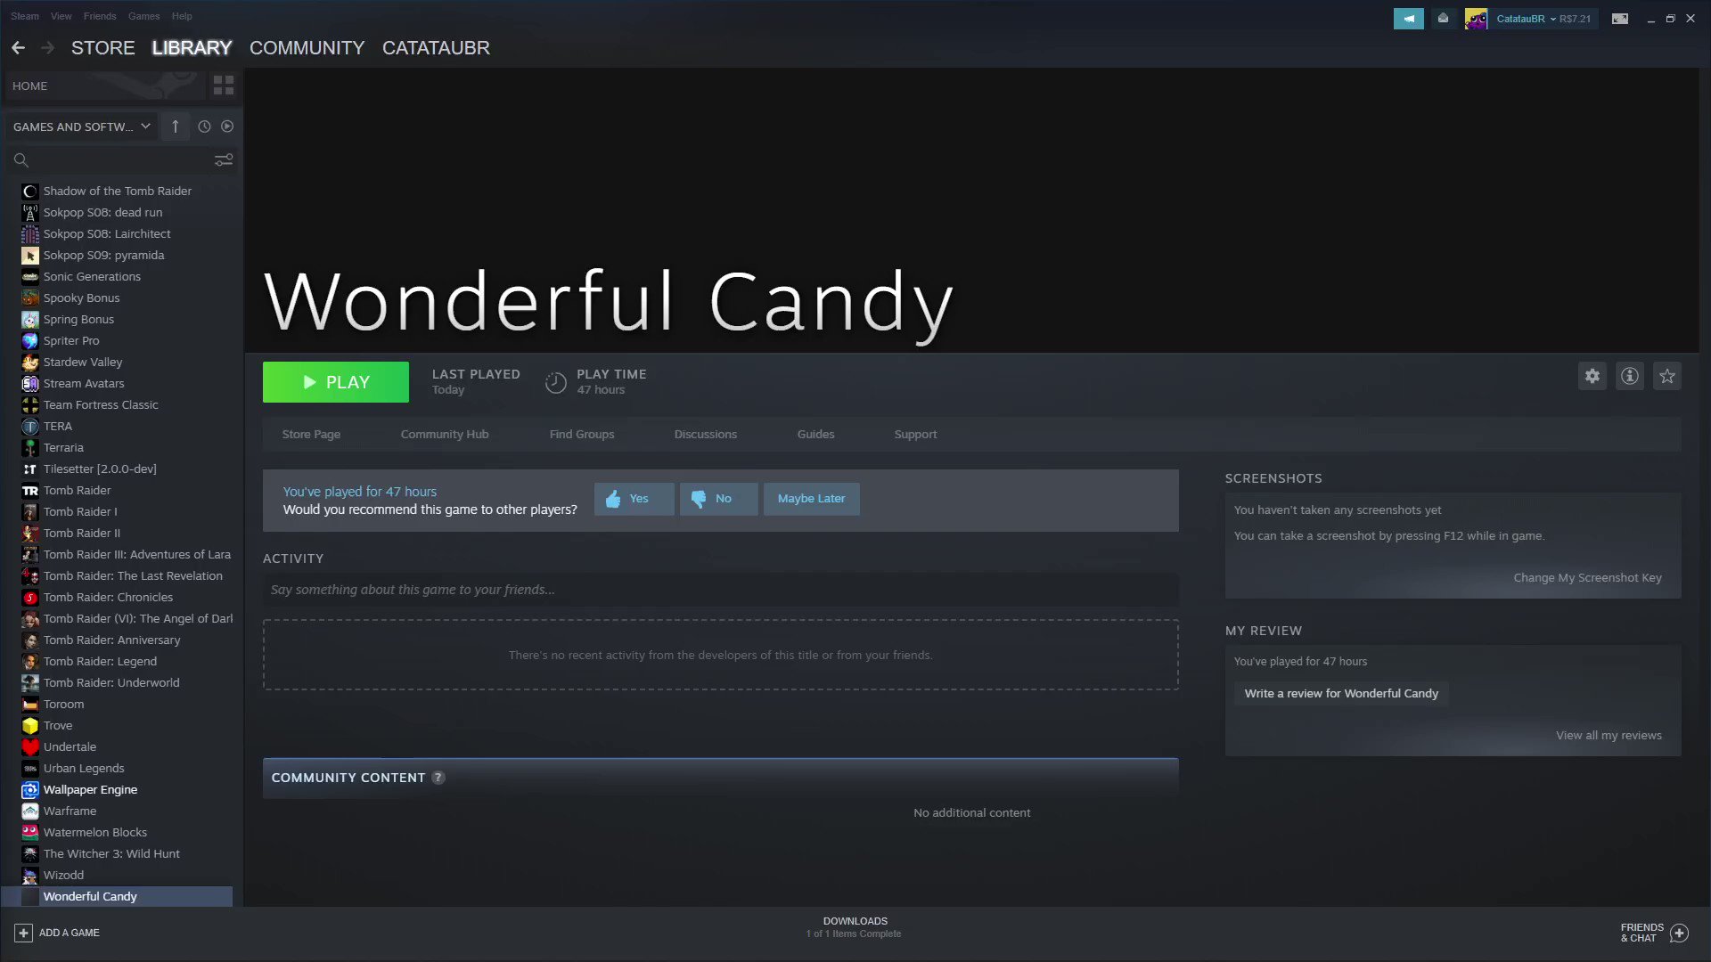Image resolution: width=1711 pixels, height=962 pixels.
Task: Enter Big Picture mode icon
Action: click(1620, 19)
